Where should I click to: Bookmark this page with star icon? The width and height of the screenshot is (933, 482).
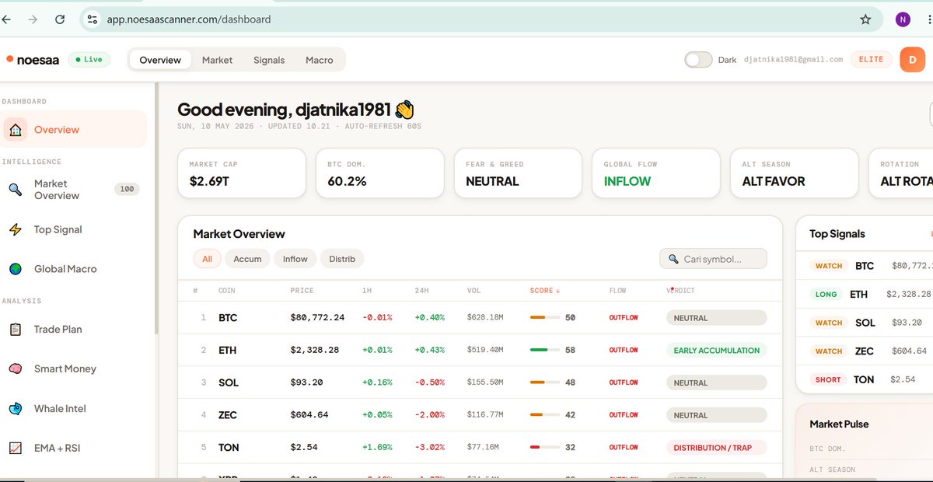click(865, 19)
